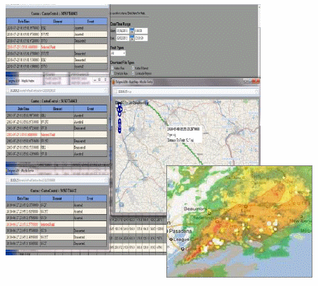Toggle first checkbox under Download File Types
318x286 pixels.
pyautogui.click(x=113, y=68)
